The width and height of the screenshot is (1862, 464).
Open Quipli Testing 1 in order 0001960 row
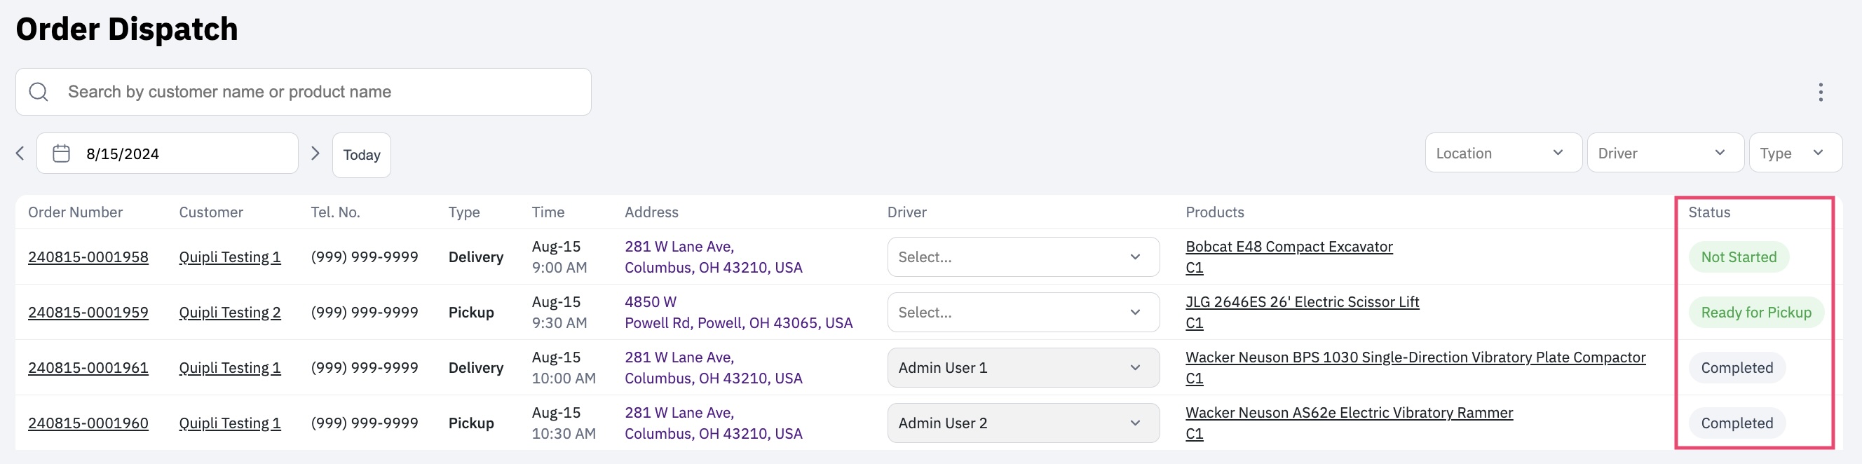(230, 423)
